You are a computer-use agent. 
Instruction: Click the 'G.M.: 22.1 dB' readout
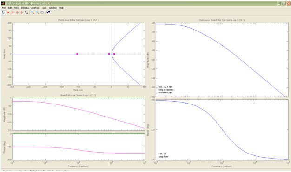pyautogui.click(x=165, y=87)
